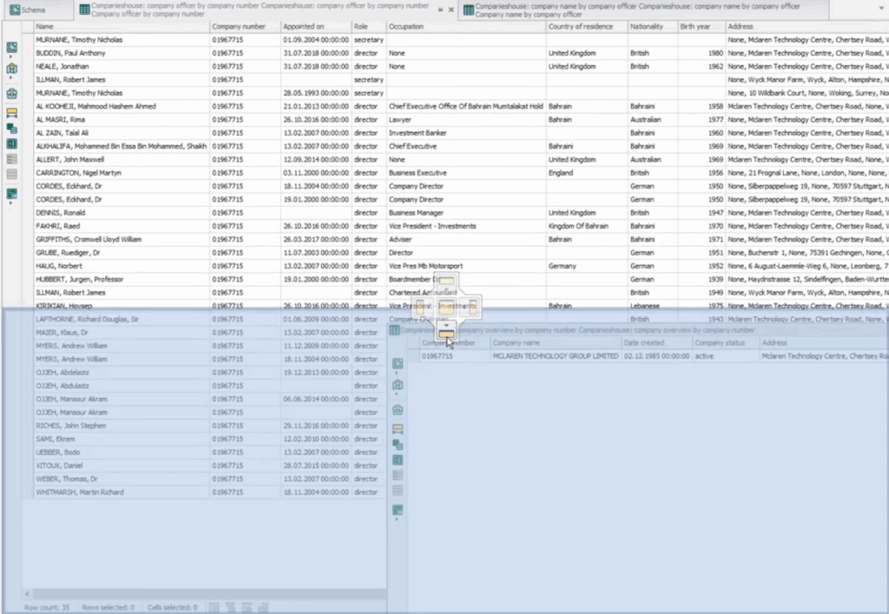889x614 pixels.
Task: Click the first icon in the left sidebar
Action: (x=11, y=47)
